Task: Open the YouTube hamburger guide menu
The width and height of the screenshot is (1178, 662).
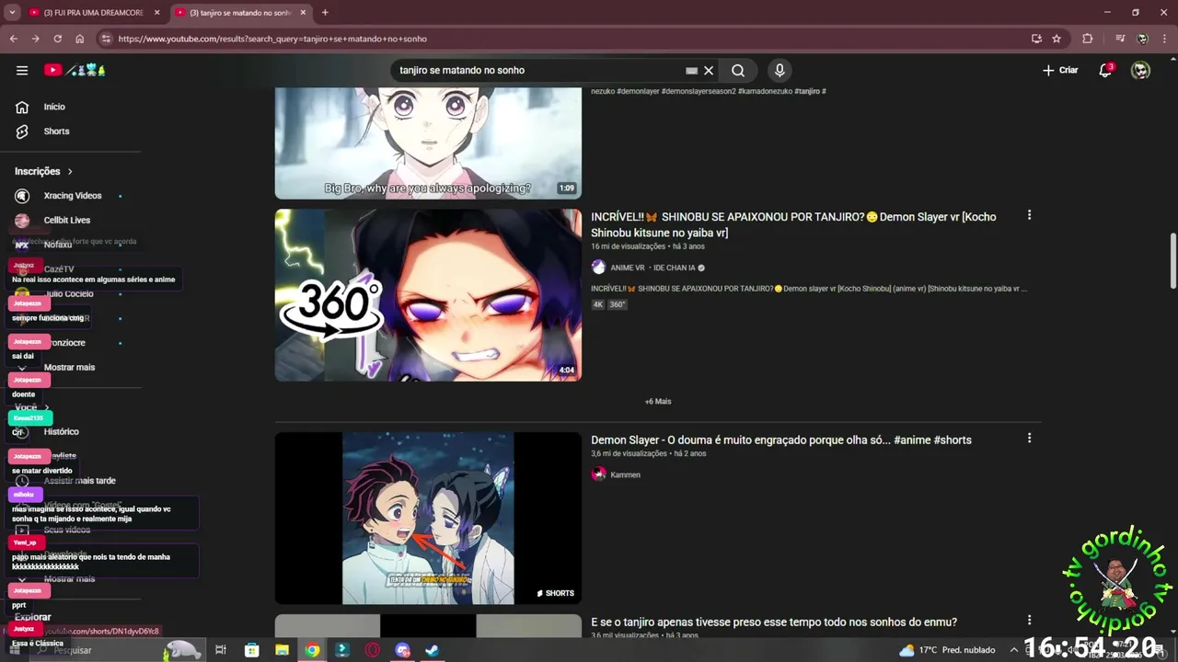Action: click(22, 70)
